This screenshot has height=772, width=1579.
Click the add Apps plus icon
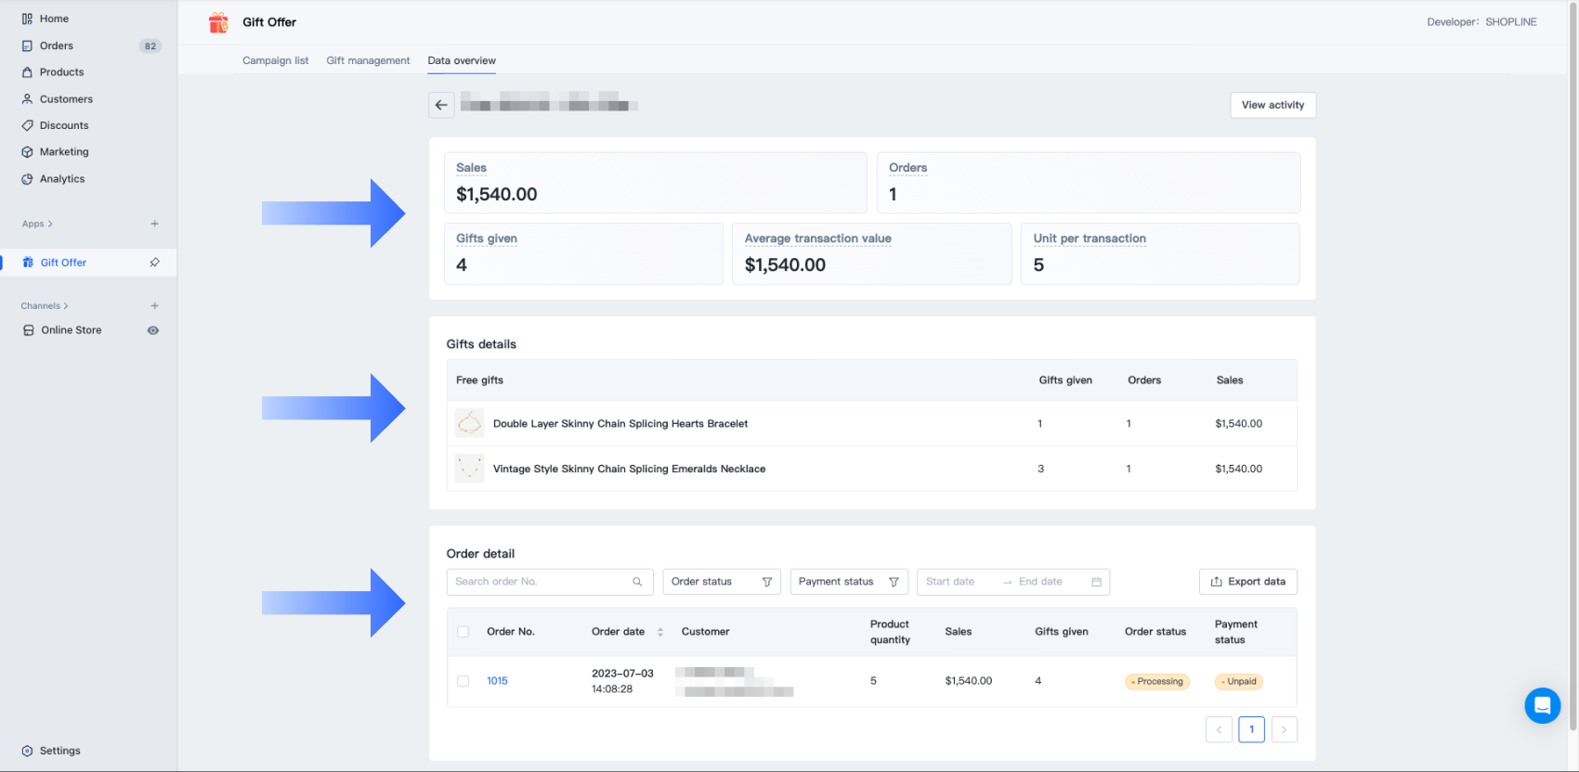154,224
